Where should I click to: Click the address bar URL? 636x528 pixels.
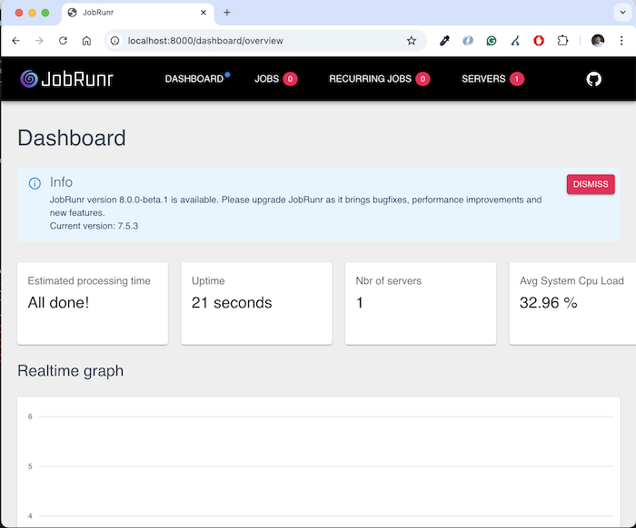tap(205, 41)
